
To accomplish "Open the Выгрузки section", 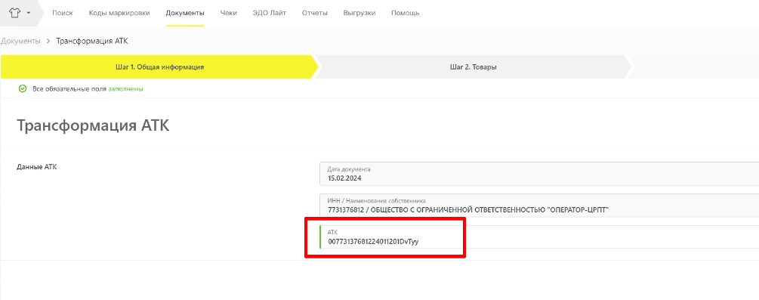I will point(359,13).
